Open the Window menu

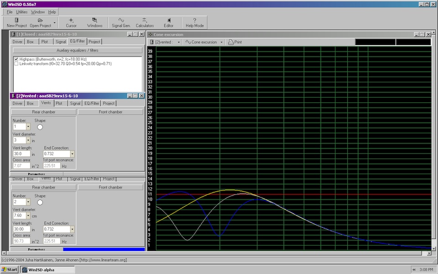(38, 12)
